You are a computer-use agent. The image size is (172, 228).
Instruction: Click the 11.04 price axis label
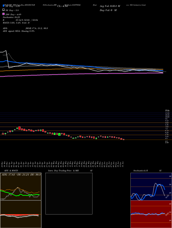click(167, 113)
